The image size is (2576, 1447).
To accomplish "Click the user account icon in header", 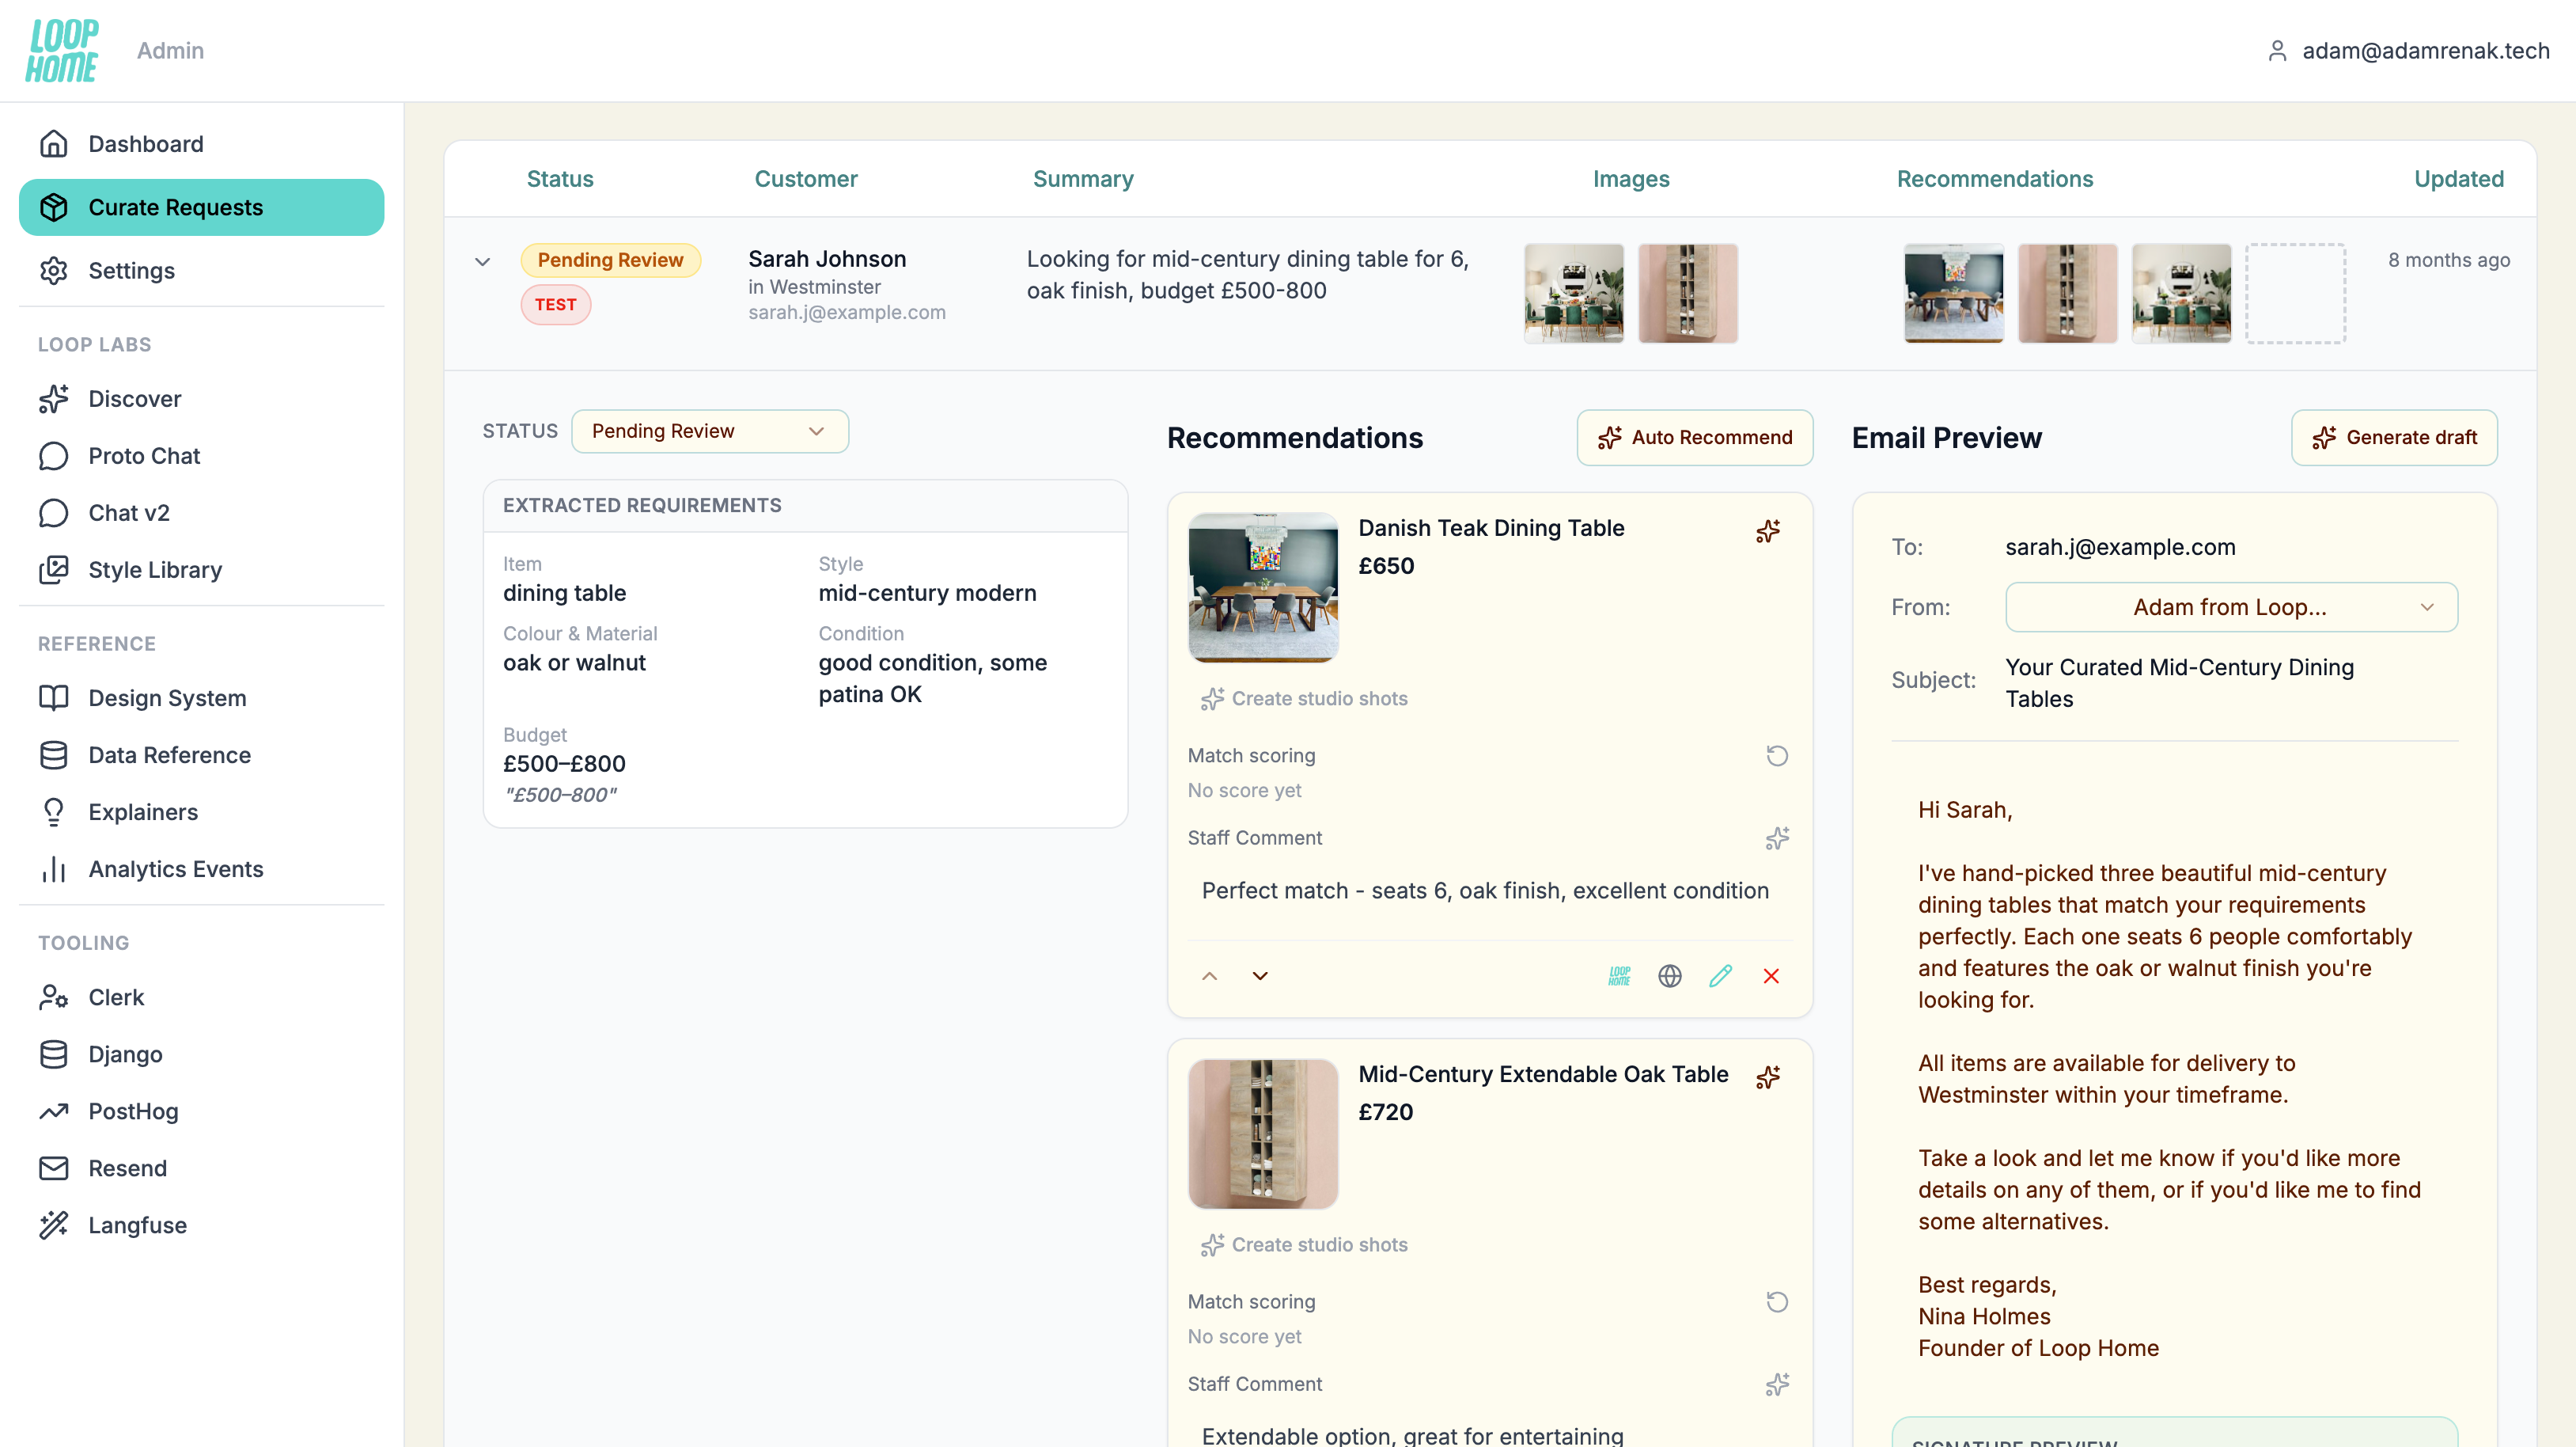I will pyautogui.click(x=2277, y=51).
